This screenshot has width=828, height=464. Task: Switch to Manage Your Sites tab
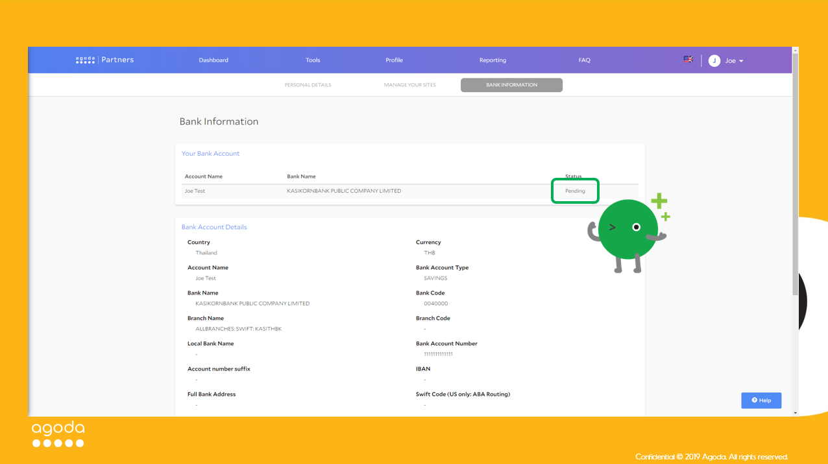pos(409,85)
